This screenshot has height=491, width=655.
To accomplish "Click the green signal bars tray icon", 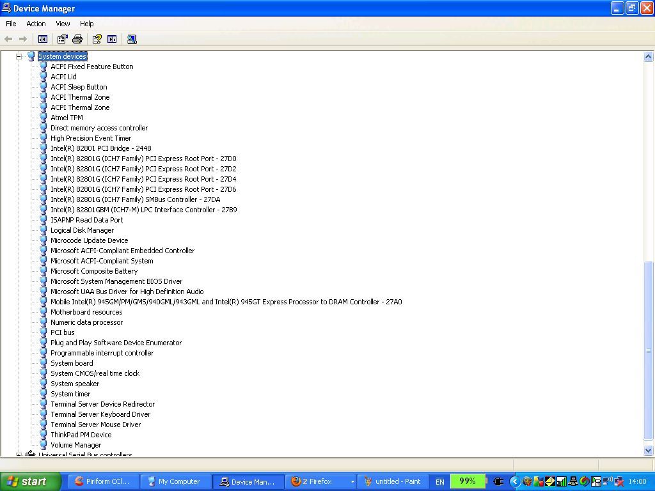I will (562, 481).
